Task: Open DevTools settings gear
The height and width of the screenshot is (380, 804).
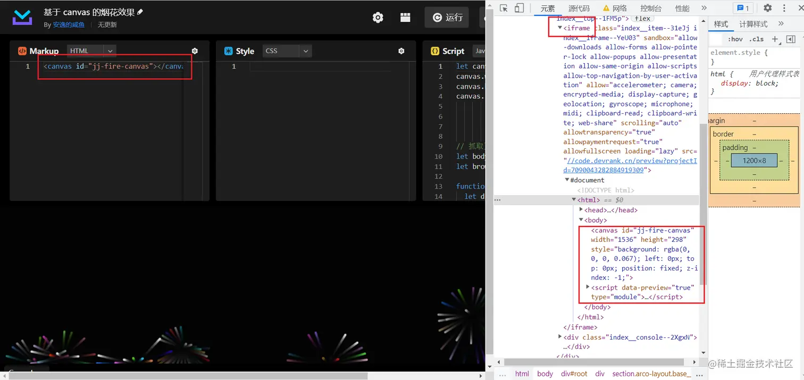Action: pos(768,8)
